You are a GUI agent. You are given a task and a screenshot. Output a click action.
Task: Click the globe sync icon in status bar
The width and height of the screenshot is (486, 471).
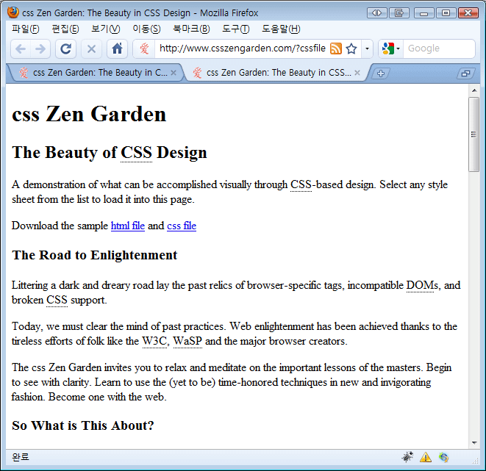[443, 457]
